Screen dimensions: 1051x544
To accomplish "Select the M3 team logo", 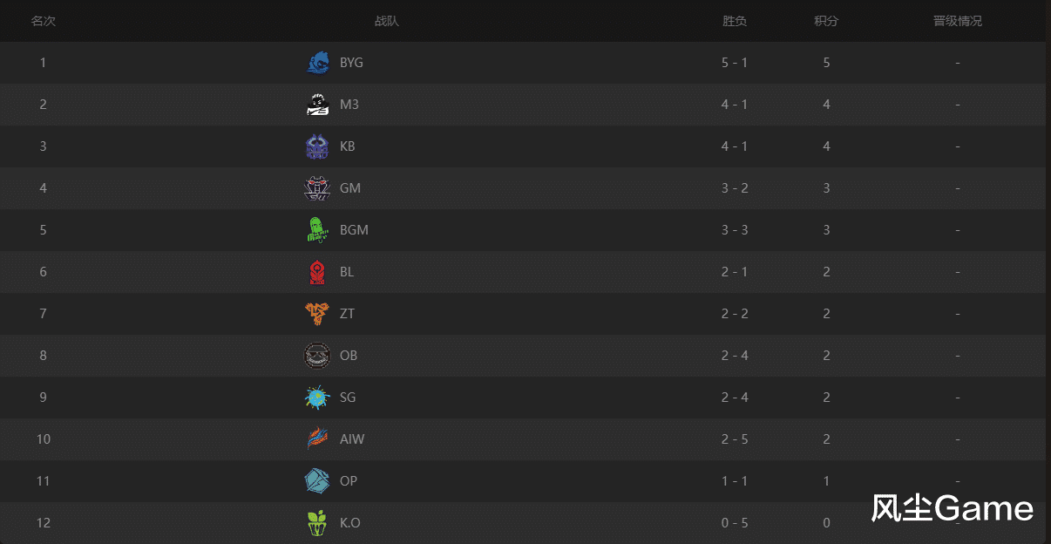I will [x=318, y=105].
